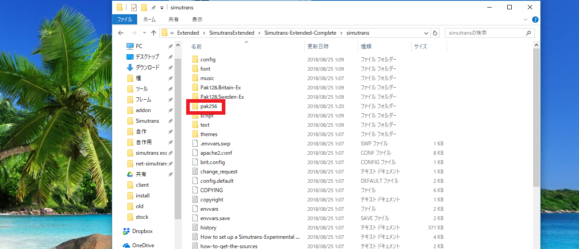Select ダウンロード in the navigation pane
579x249 pixels.
pyautogui.click(x=147, y=68)
